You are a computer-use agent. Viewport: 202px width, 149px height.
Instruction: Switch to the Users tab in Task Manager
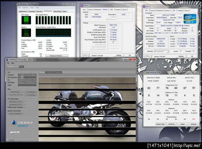coord(65,11)
